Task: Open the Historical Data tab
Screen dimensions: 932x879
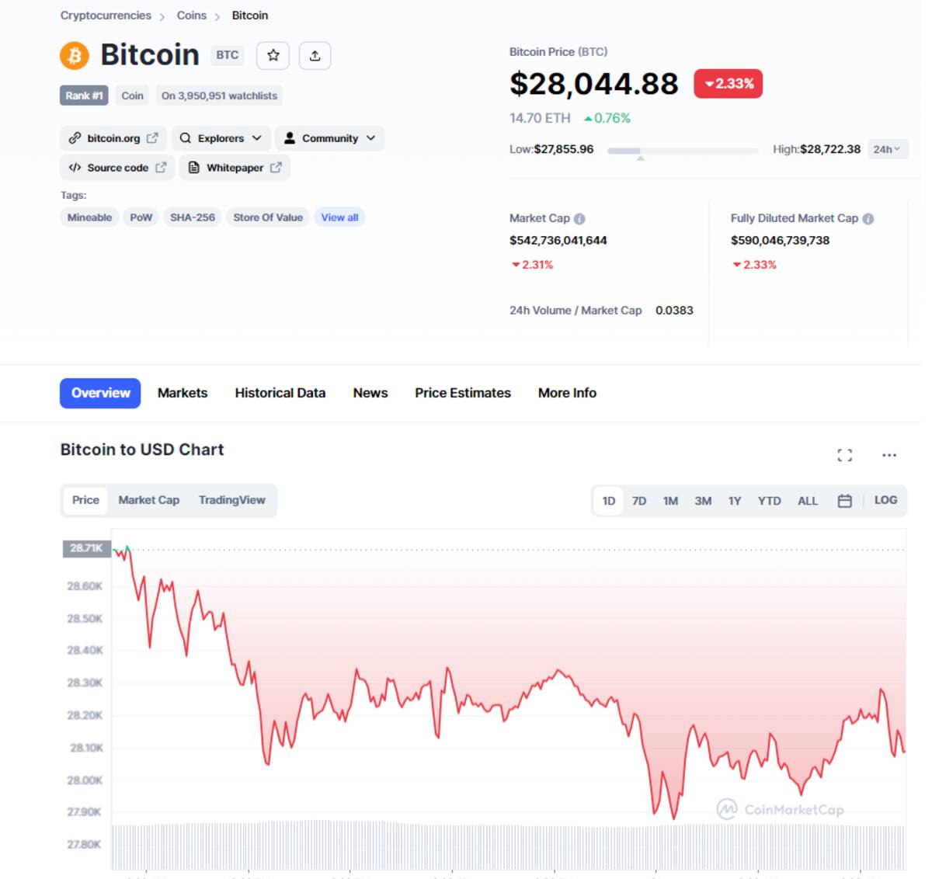Action: point(280,393)
